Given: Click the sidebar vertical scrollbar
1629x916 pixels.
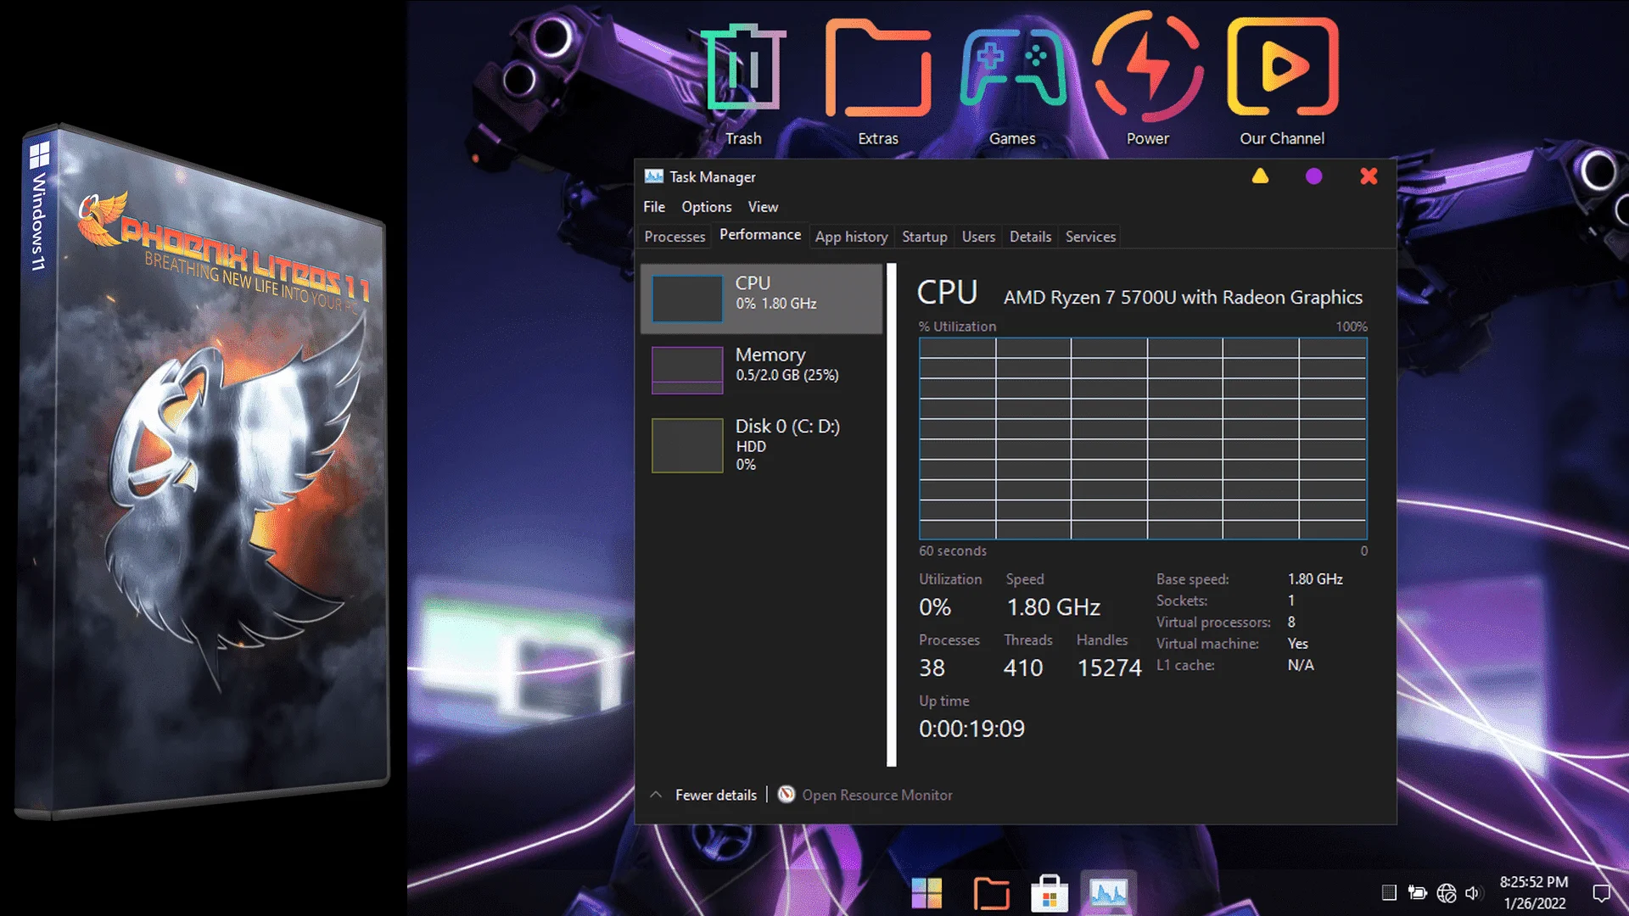Looking at the screenshot, I should coord(892,515).
